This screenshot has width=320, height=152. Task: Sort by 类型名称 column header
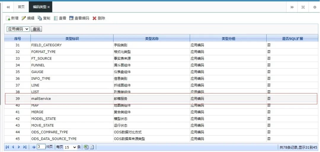click(152, 38)
